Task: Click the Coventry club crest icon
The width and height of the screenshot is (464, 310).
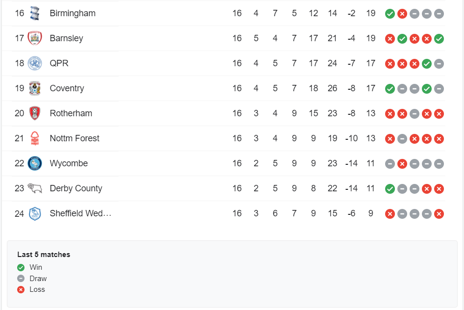Action: (x=35, y=88)
